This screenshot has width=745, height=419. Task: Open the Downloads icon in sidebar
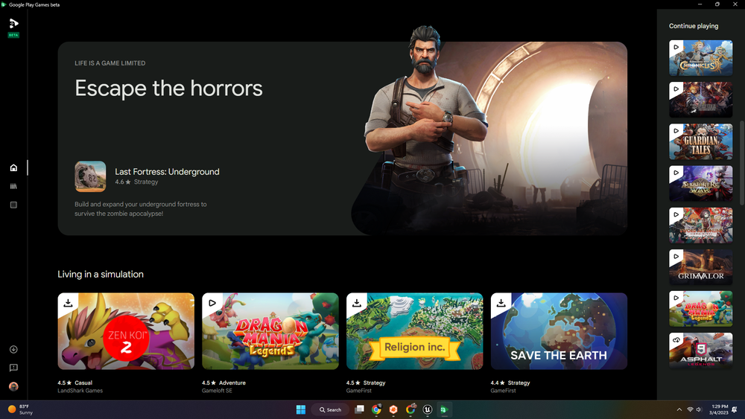13,350
